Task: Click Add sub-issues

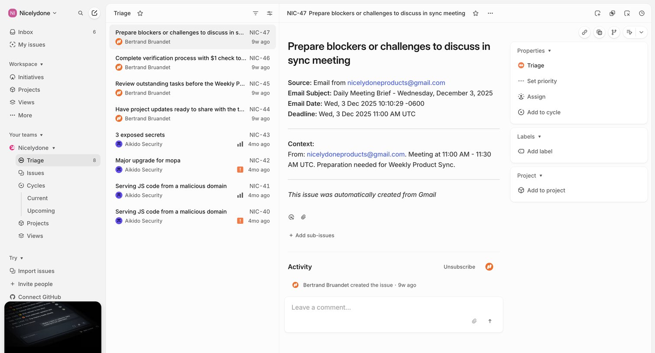Action: coord(311,235)
